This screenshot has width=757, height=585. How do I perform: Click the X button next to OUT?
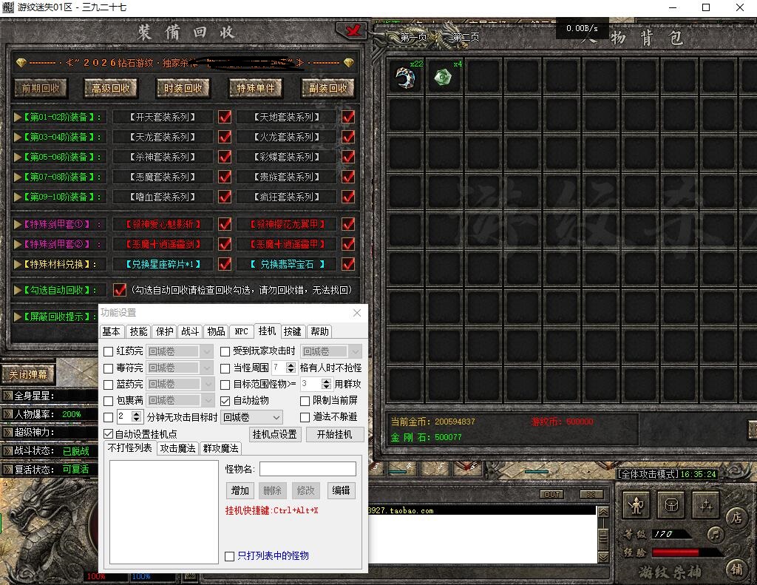point(591,495)
